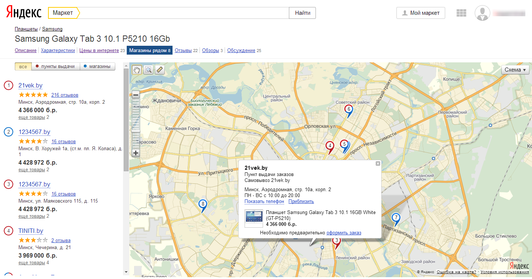Open «216 отзывов» reviews link

(65, 95)
